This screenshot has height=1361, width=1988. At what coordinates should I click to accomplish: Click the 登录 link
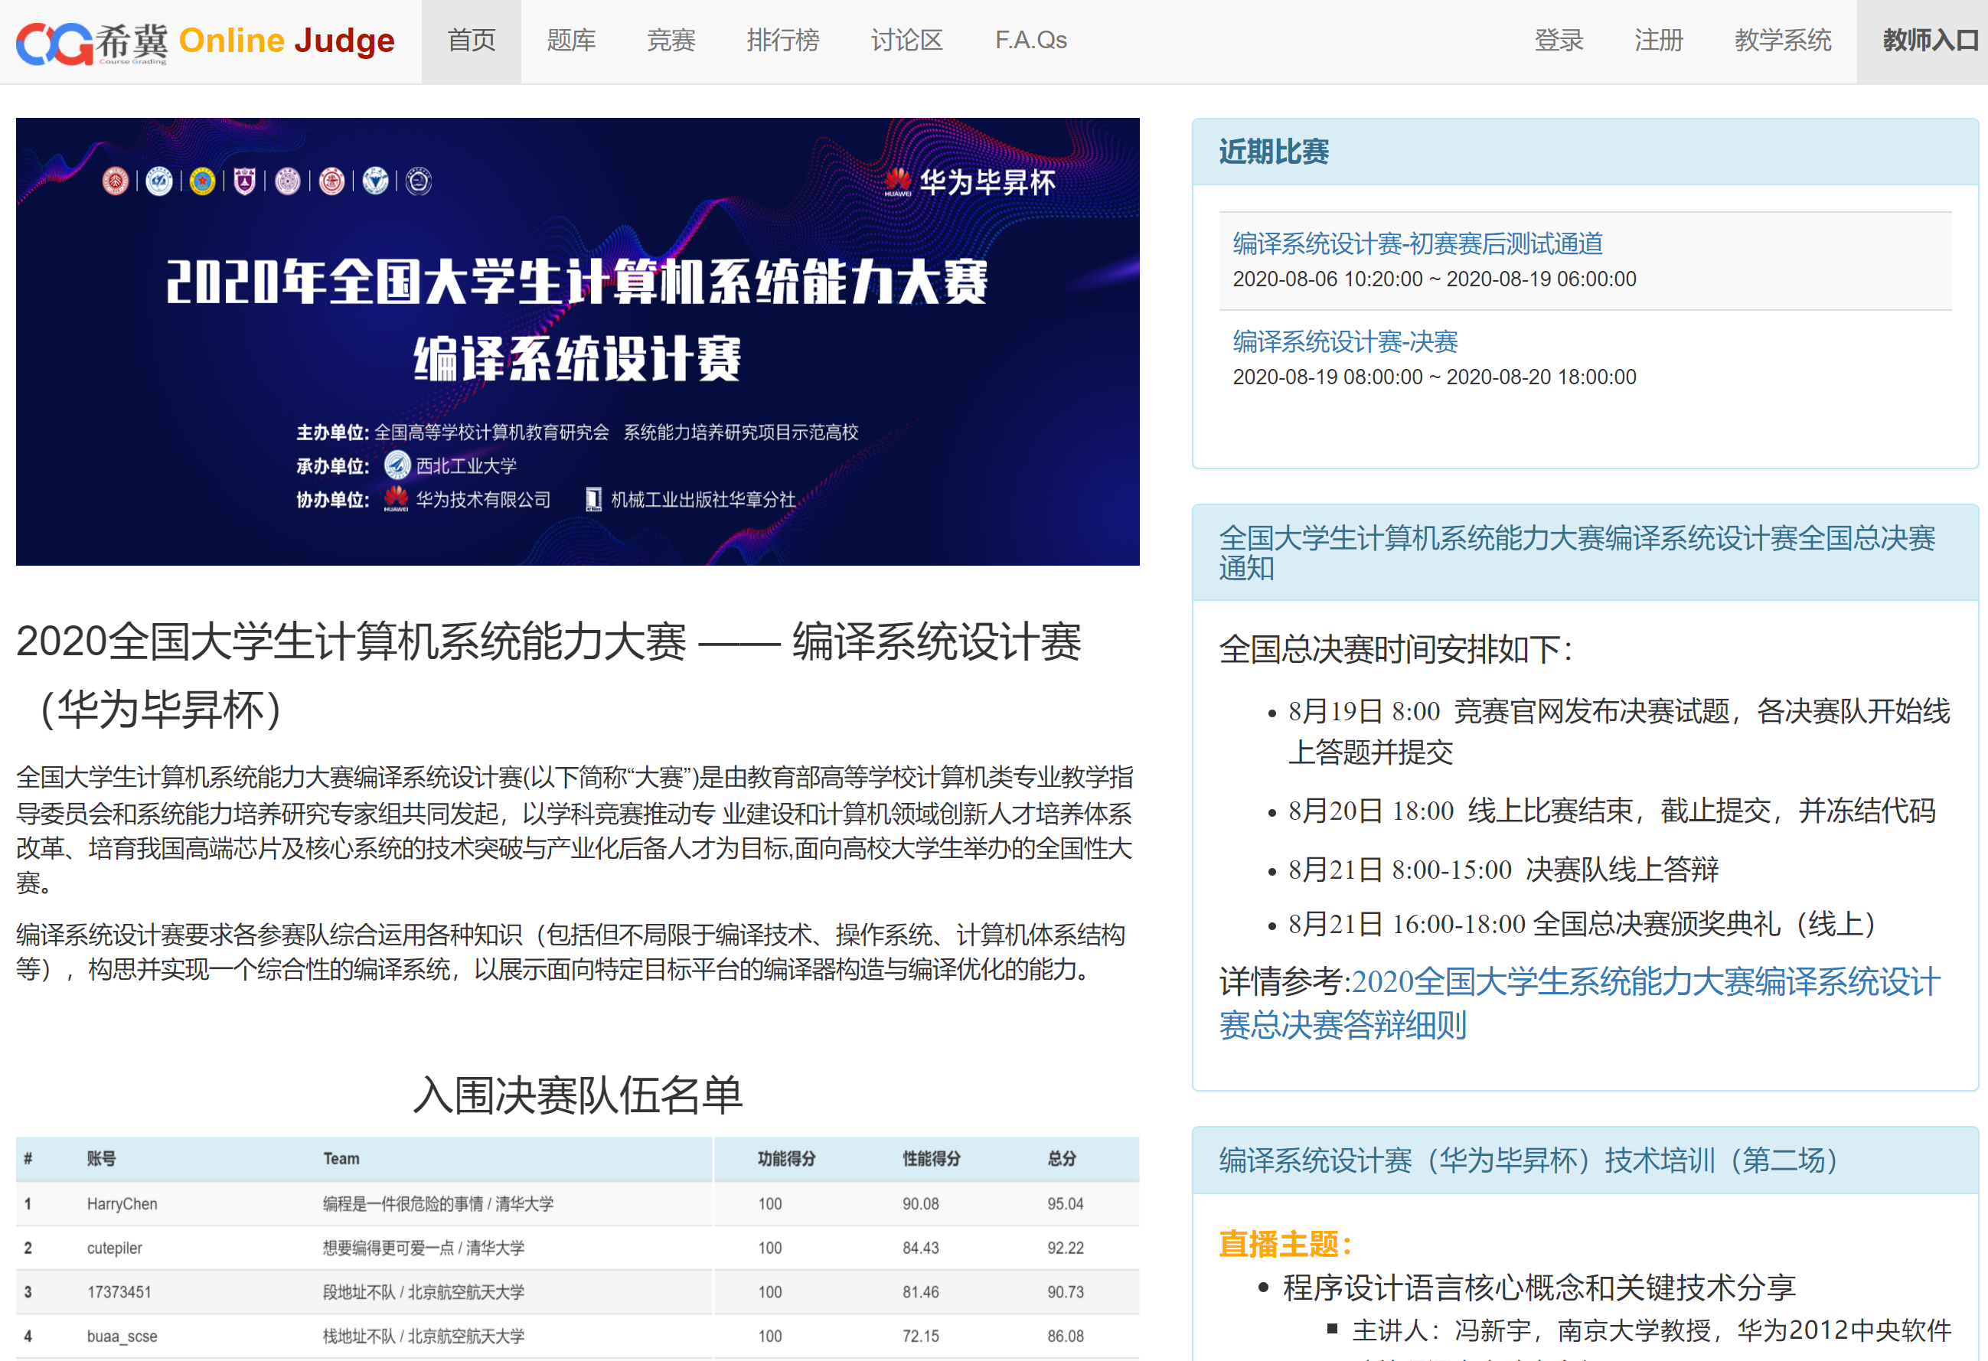(x=1559, y=41)
